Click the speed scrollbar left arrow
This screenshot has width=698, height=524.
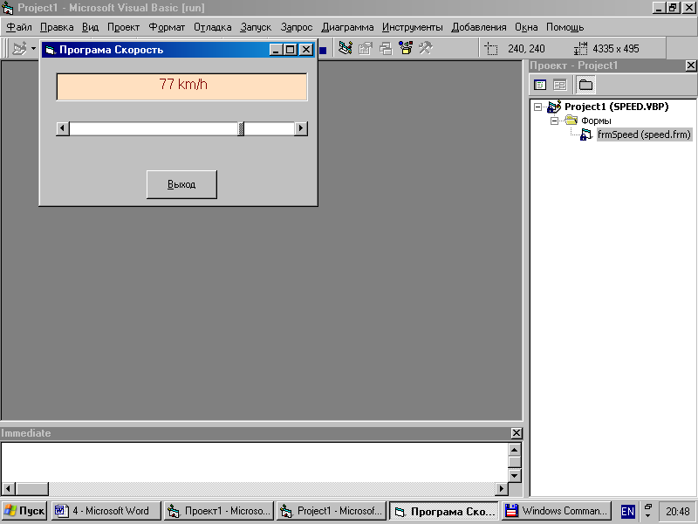coord(63,128)
